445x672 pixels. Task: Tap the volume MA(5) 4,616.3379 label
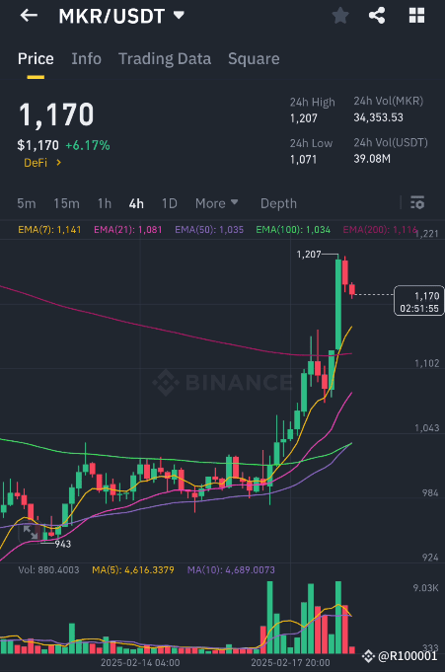(x=133, y=570)
